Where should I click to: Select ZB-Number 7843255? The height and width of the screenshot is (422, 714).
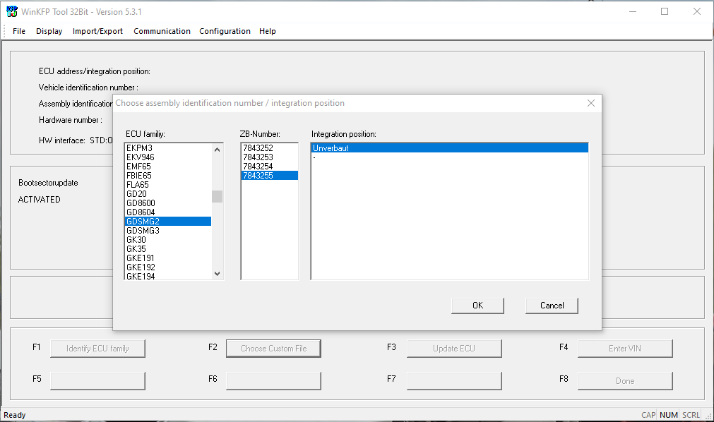point(270,175)
